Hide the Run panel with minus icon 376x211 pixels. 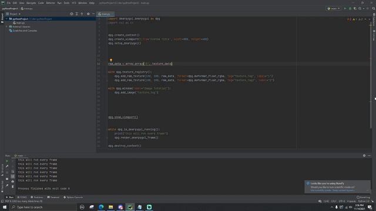tap(369, 155)
